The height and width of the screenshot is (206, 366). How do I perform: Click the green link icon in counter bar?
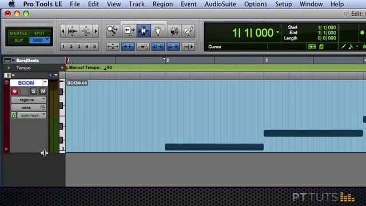coord(312,47)
